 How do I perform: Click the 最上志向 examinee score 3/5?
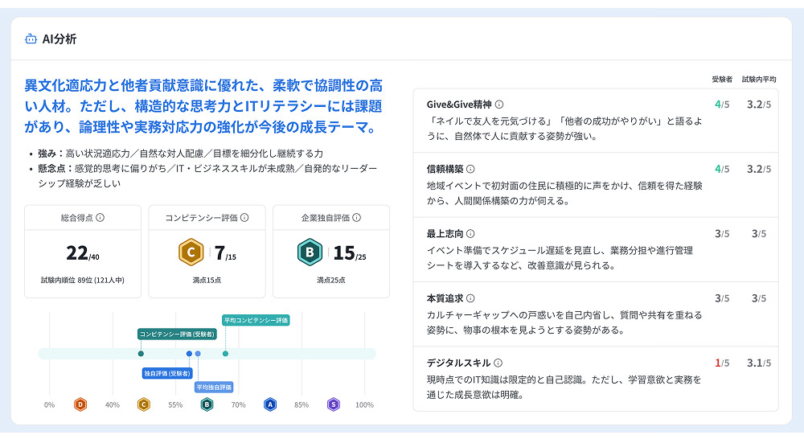[722, 234]
